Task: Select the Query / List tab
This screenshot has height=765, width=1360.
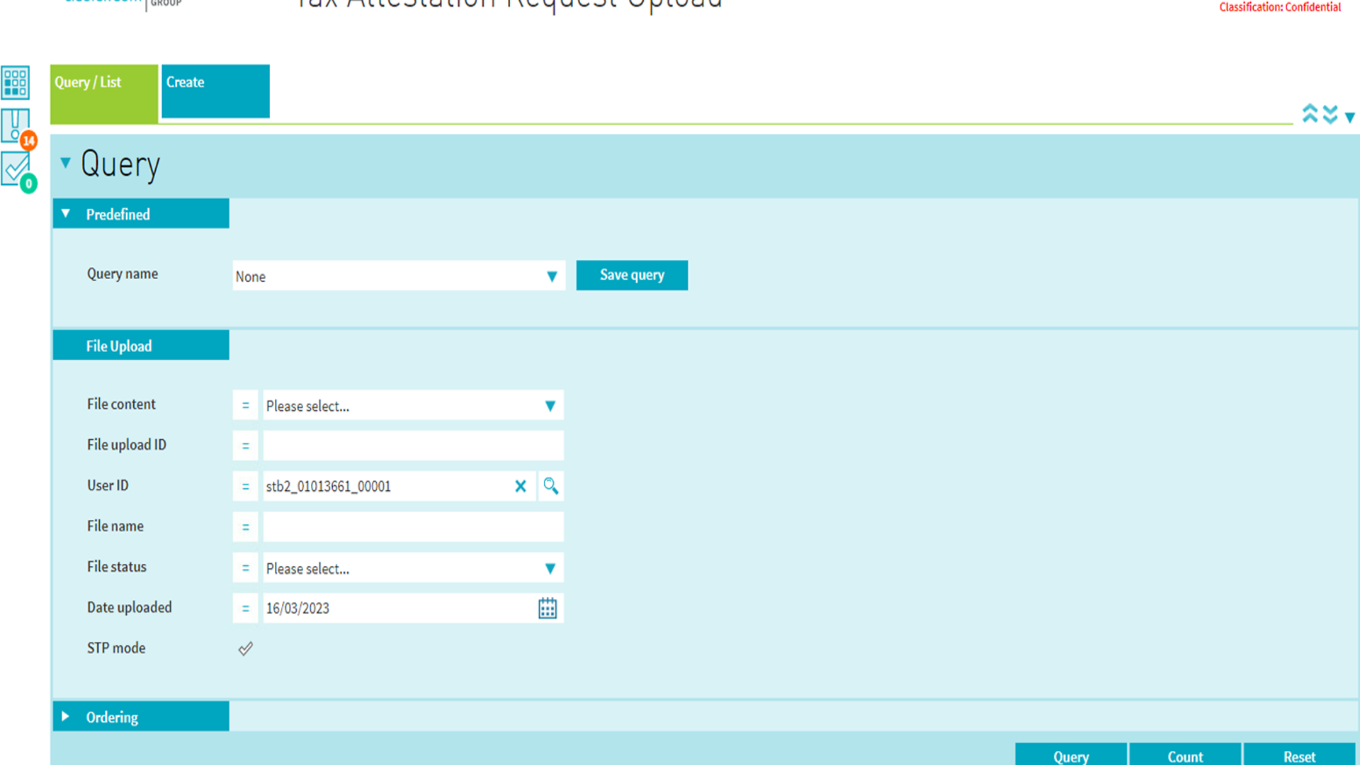Action: [103, 91]
